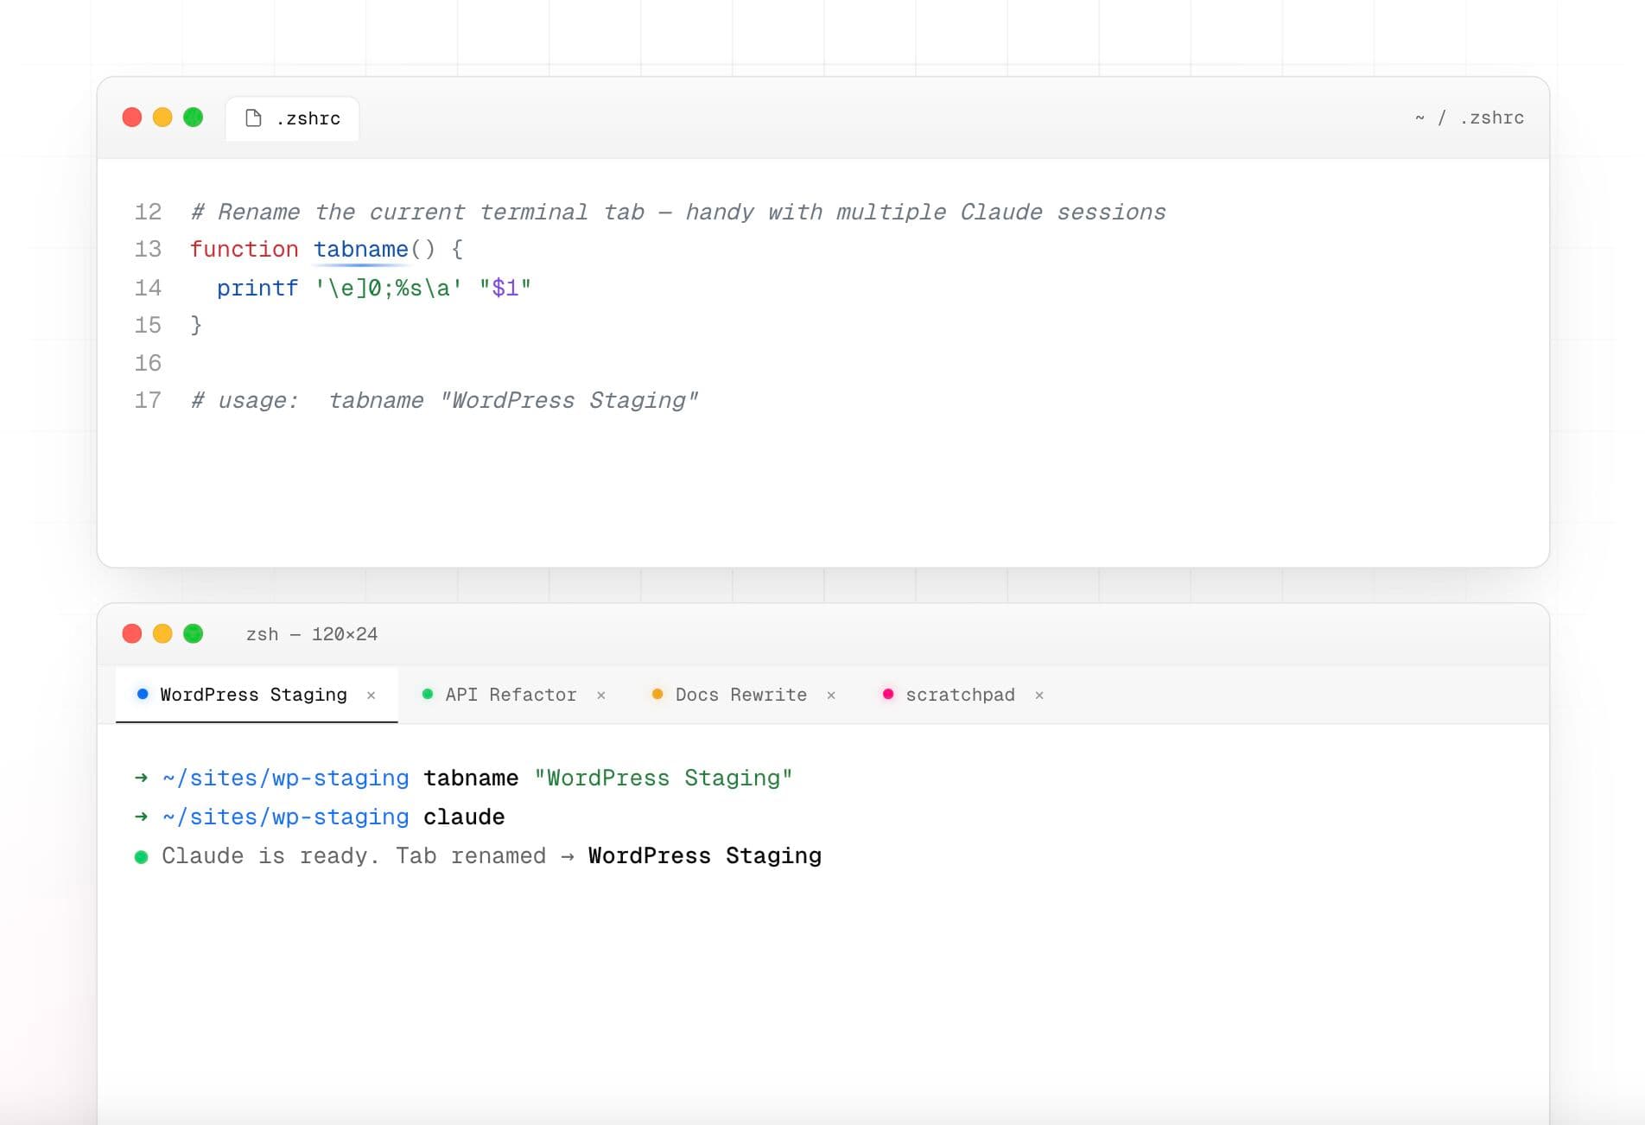The height and width of the screenshot is (1125, 1645).
Task: Click the green status dot beside "Claude is ready"
Action: tap(142, 857)
